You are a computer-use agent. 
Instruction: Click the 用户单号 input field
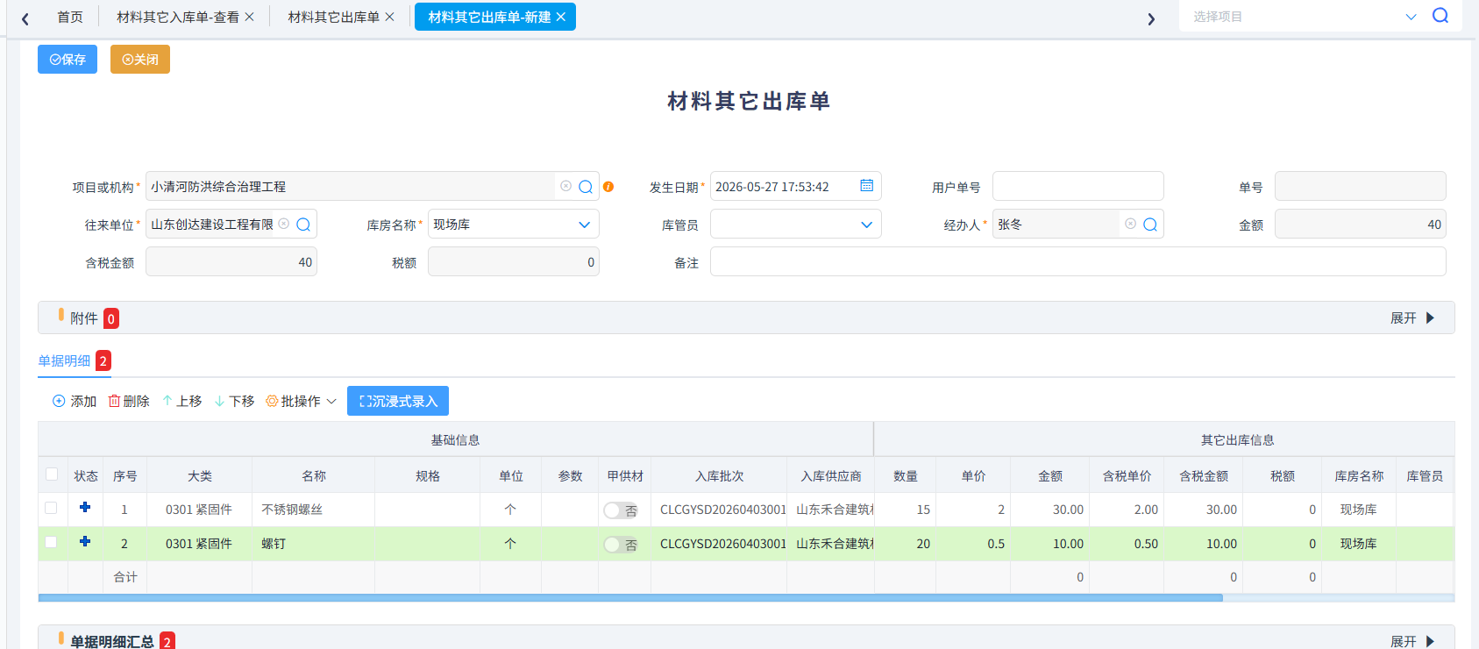(1078, 186)
